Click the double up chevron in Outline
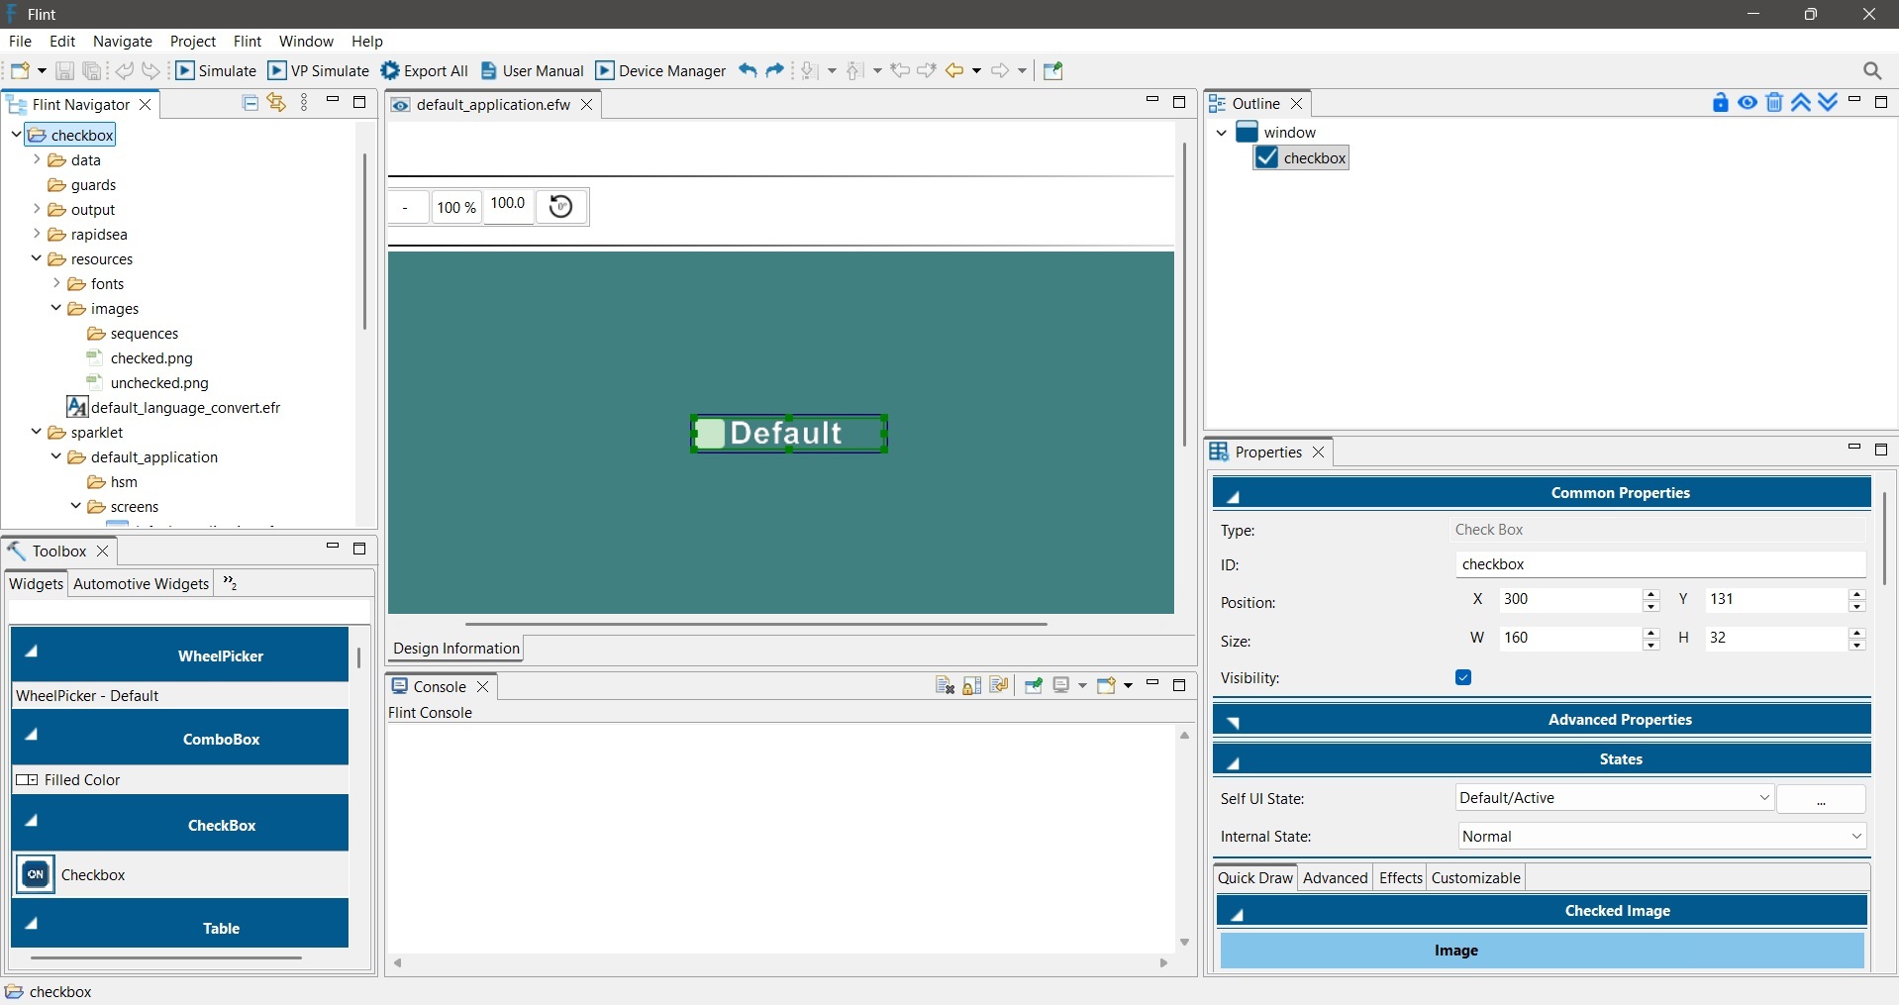Image resolution: width=1899 pixels, height=1005 pixels. pos(1801,102)
